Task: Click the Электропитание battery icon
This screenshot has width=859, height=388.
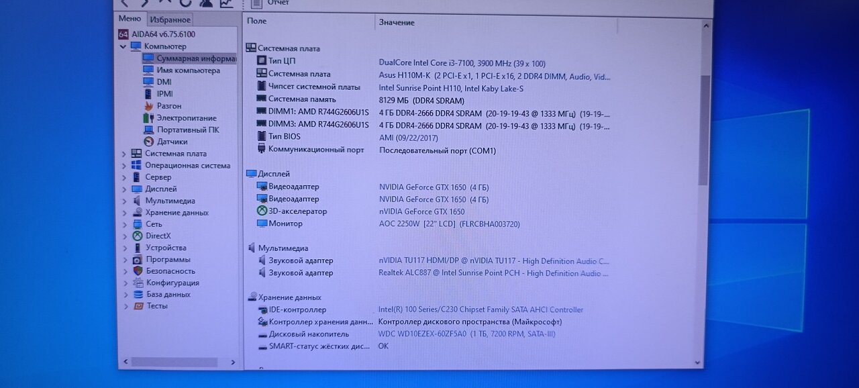Action: [148, 118]
